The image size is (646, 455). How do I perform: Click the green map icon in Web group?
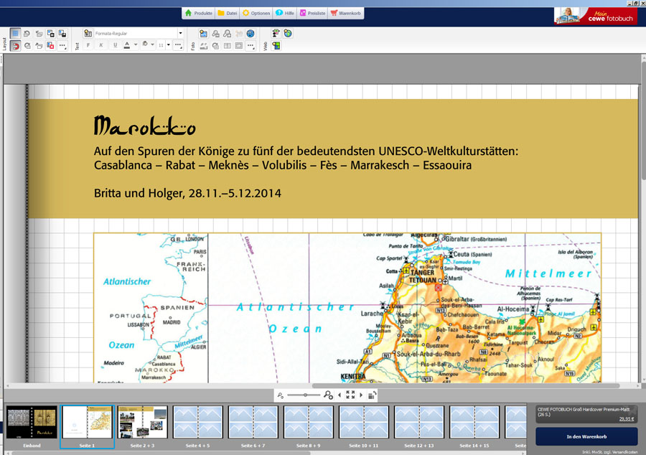point(276,46)
